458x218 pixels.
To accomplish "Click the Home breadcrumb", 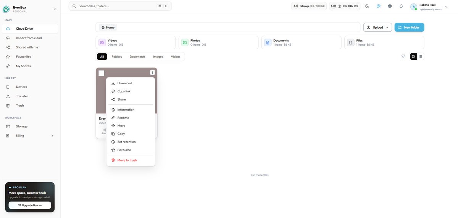I will click(x=108, y=27).
